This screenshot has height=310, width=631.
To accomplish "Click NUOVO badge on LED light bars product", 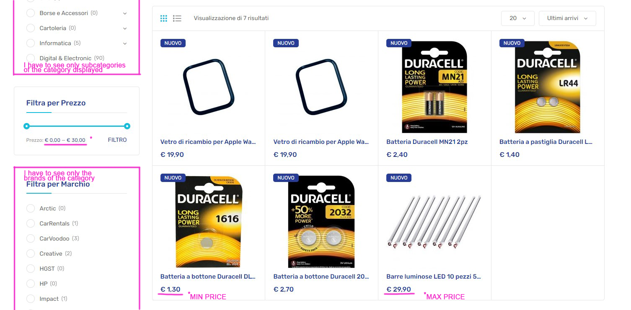I will (x=399, y=178).
